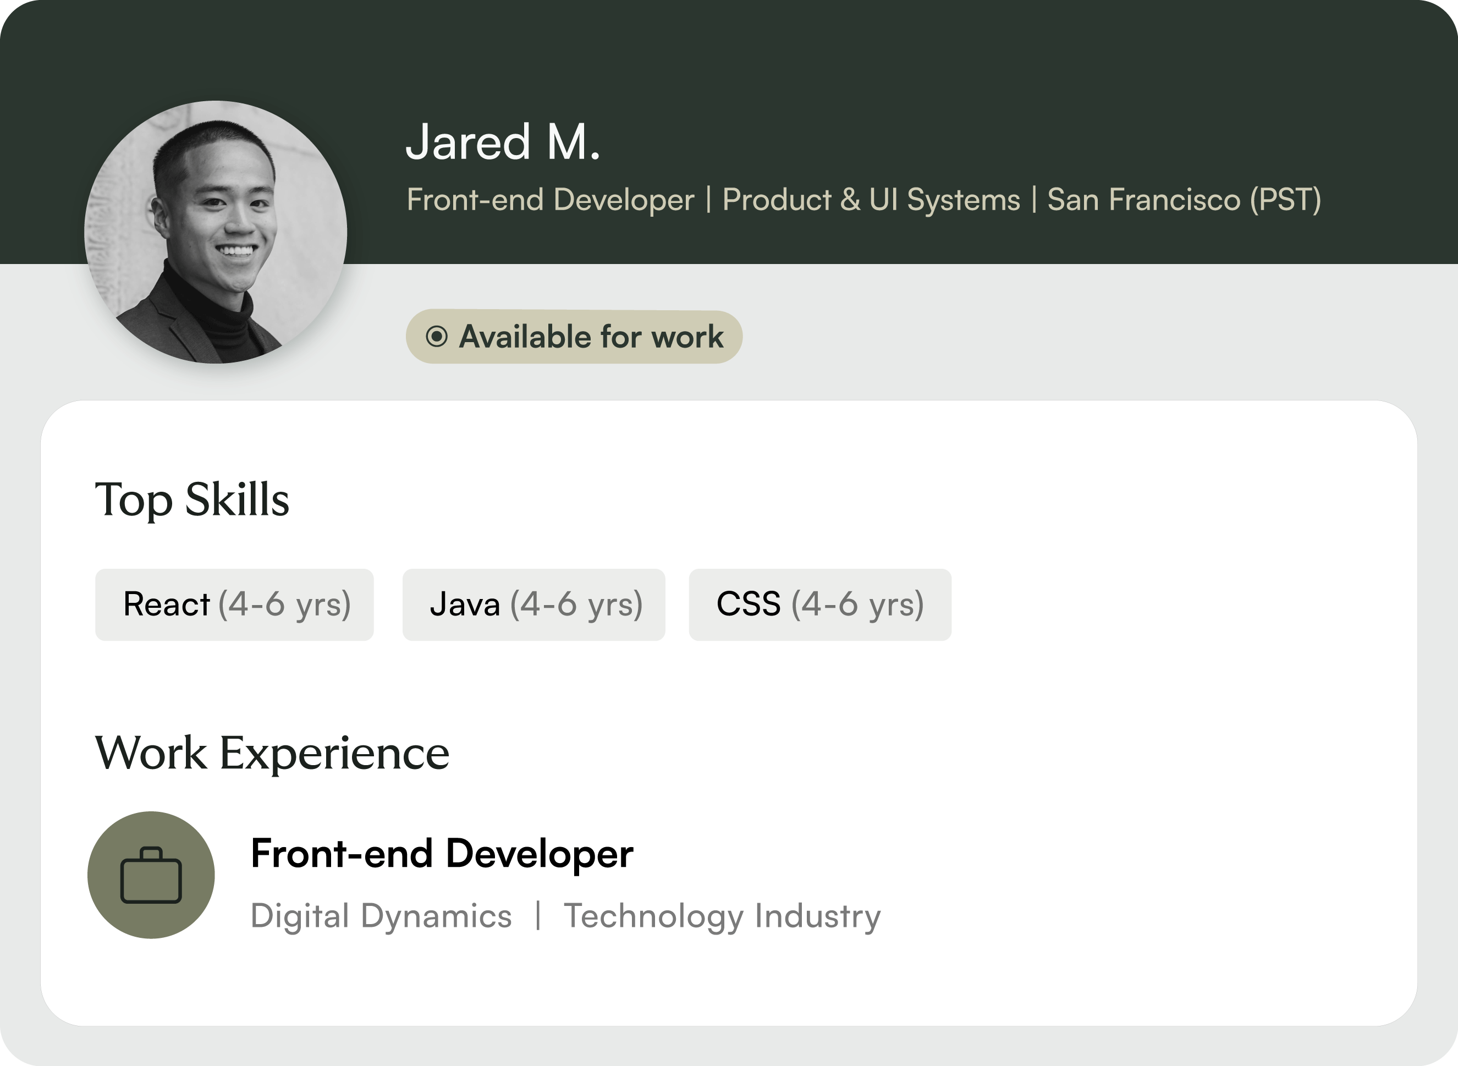This screenshot has height=1066, width=1458.
Task: Click Product & UI Systems text
Action: 871,199
